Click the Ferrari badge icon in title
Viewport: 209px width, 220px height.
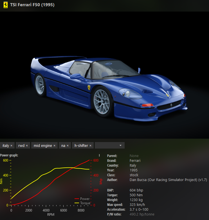6,5
